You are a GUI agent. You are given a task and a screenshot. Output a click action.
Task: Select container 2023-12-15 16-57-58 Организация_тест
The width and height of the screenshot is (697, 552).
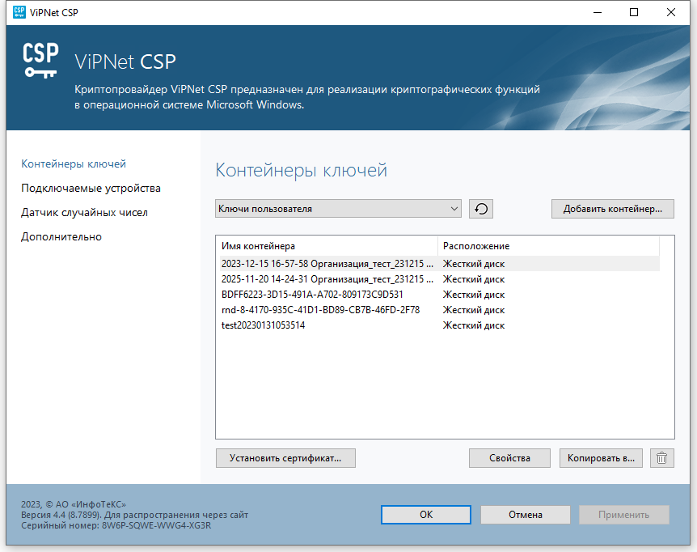(440, 264)
